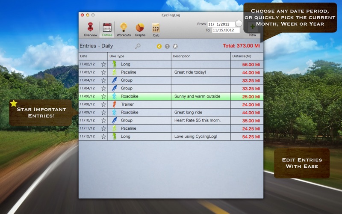
Task: Toggle starred entries filter button
Action: (175, 46)
